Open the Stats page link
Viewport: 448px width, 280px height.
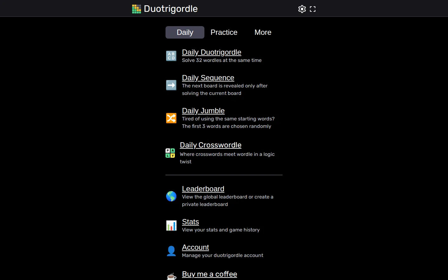[190, 222]
